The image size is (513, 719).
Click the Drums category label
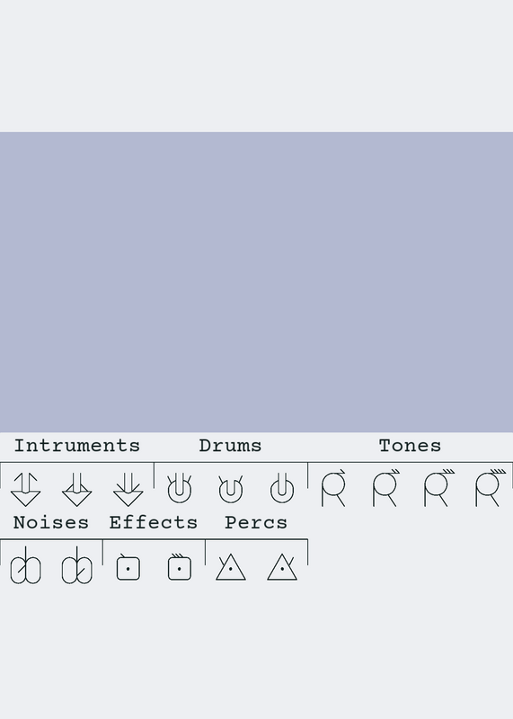tap(230, 446)
